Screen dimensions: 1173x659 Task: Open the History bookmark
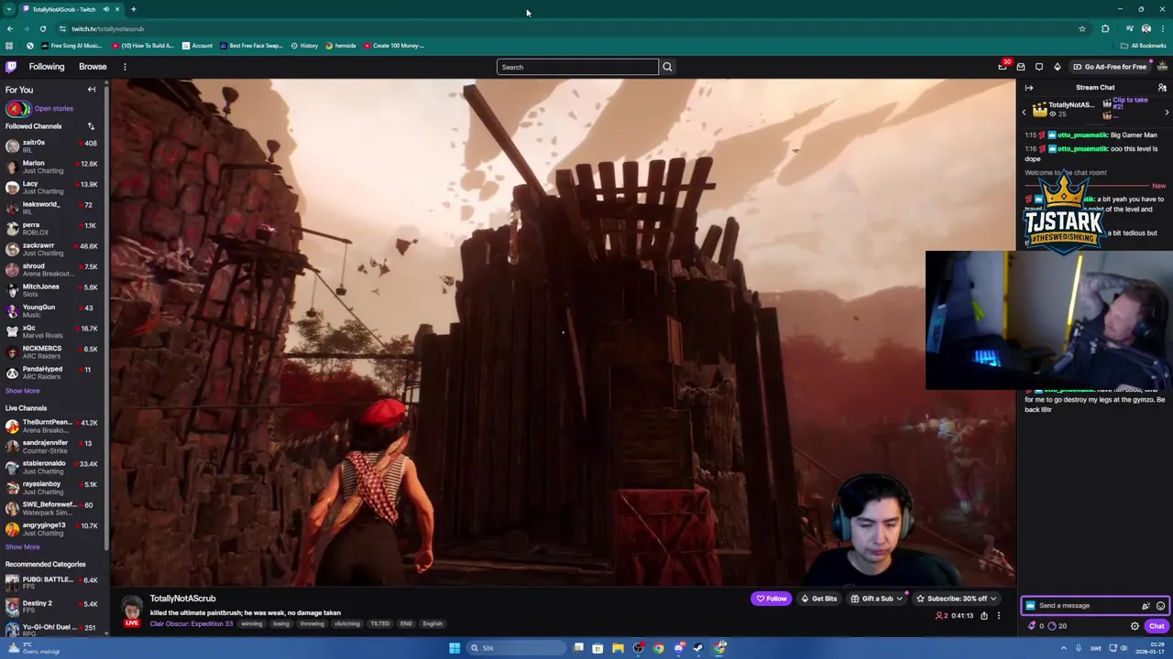tap(304, 46)
